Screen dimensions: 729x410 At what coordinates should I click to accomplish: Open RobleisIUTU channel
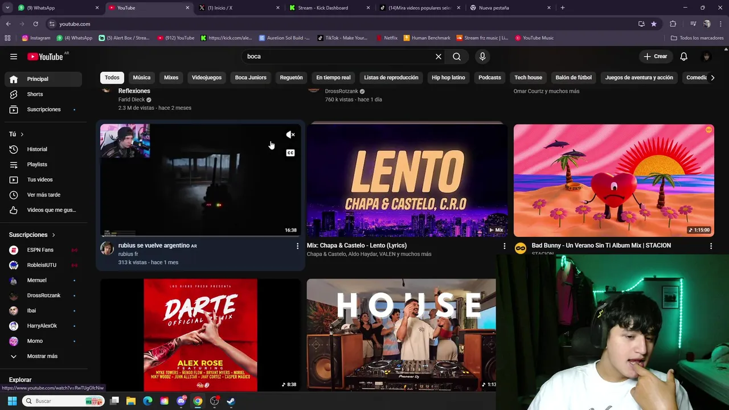(43, 265)
